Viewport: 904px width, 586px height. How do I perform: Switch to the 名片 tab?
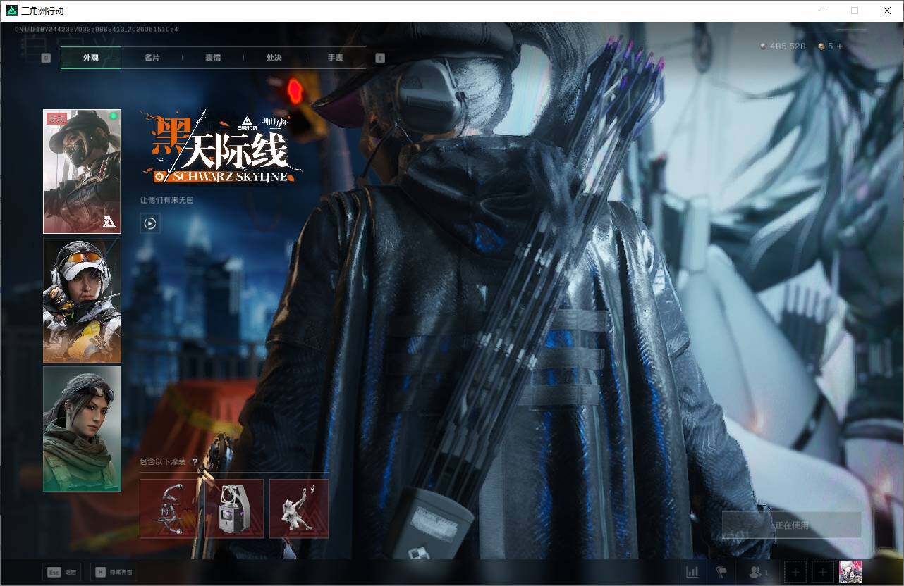point(152,58)
